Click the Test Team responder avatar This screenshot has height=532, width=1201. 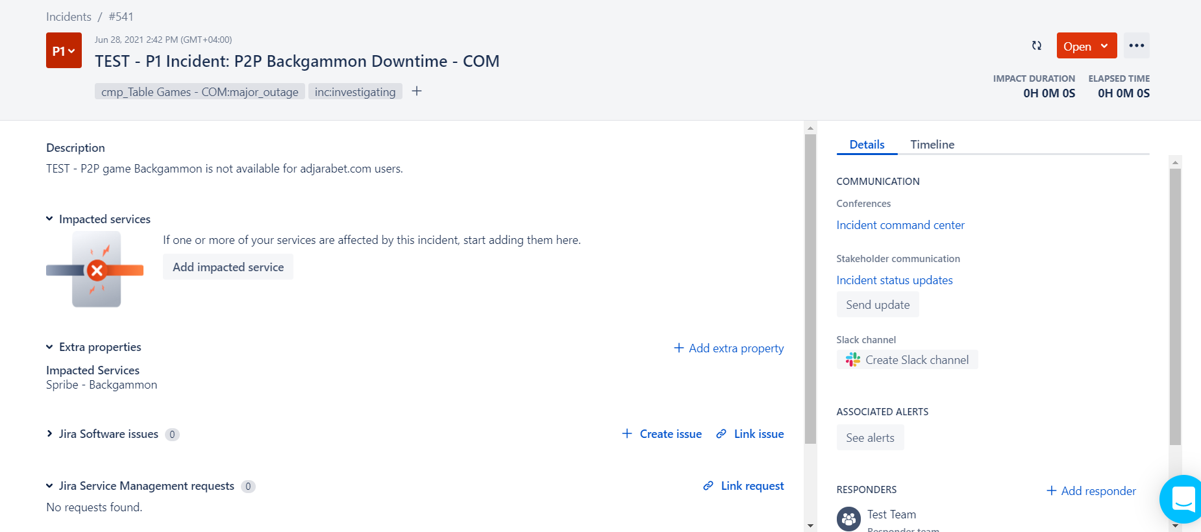tap(848, 519)
